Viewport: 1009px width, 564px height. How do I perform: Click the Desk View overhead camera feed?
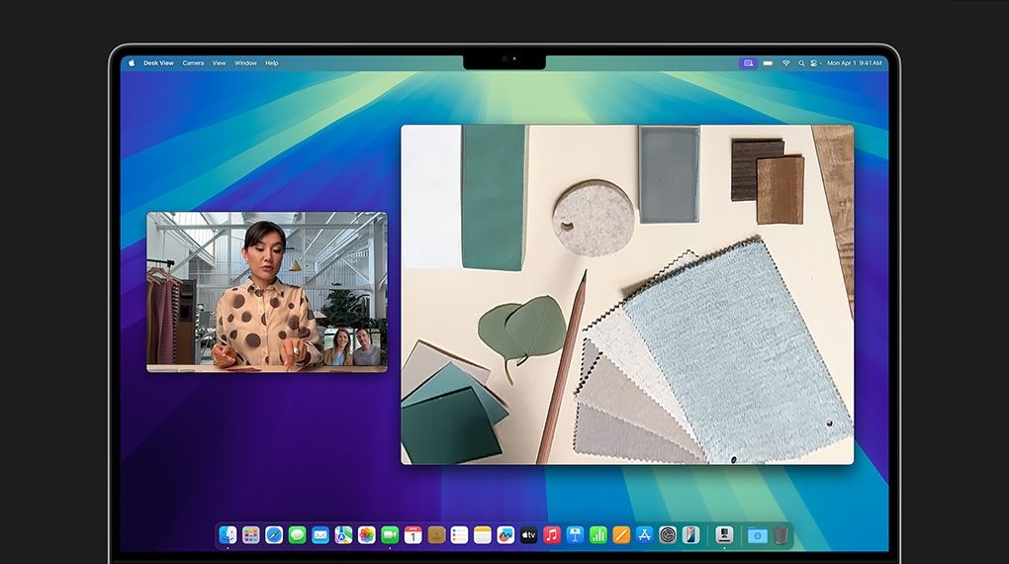click(626, 294)
